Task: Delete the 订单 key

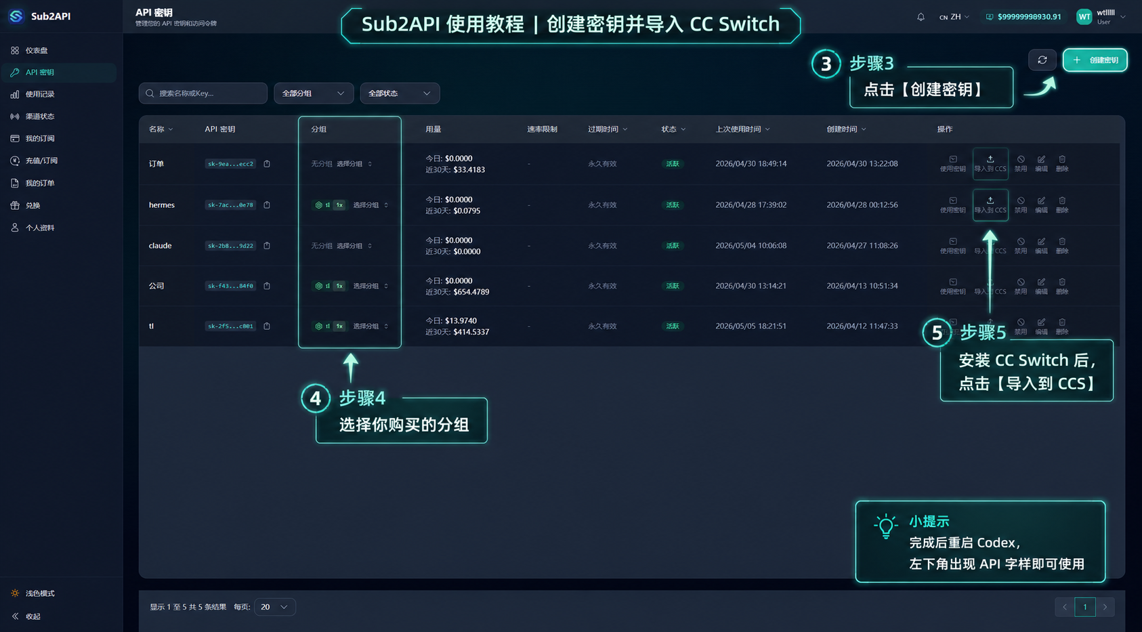Action: 1062,164
